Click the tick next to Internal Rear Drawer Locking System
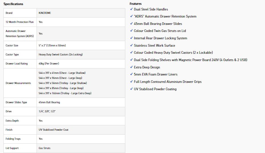The image size is (265, 153). pyautogui.click(x=131, y=38)
